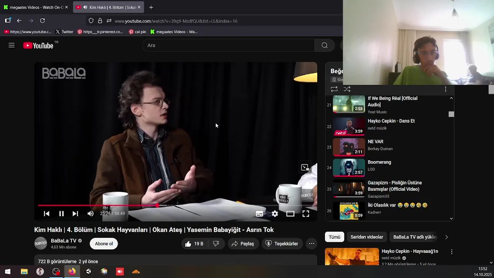Subscribe using the Abone ol button
494x278 pixels.
104,244
